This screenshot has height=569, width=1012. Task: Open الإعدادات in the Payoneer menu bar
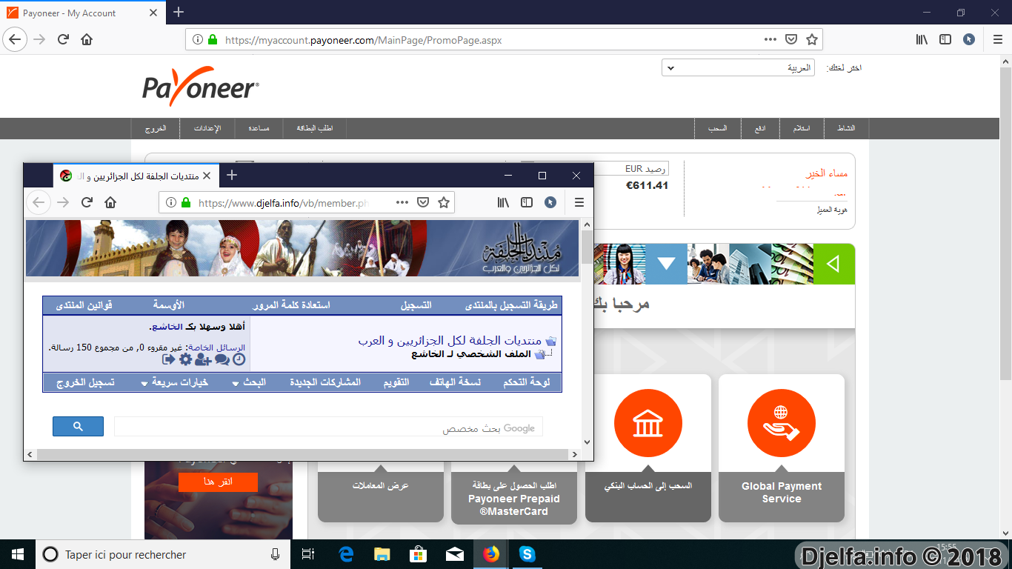[x=207, y=128]
